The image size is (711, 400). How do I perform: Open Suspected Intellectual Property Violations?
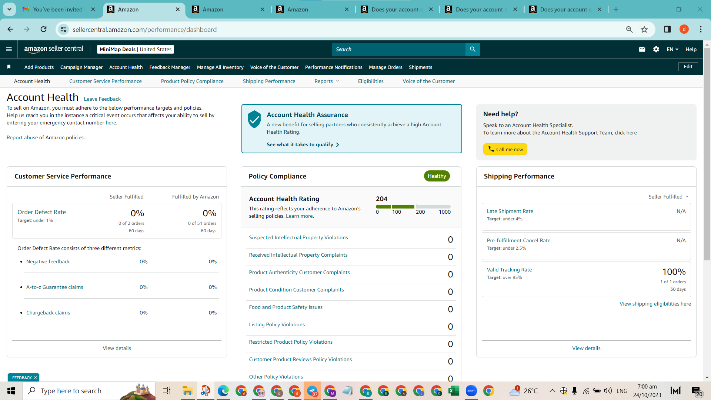click(298, 237)
